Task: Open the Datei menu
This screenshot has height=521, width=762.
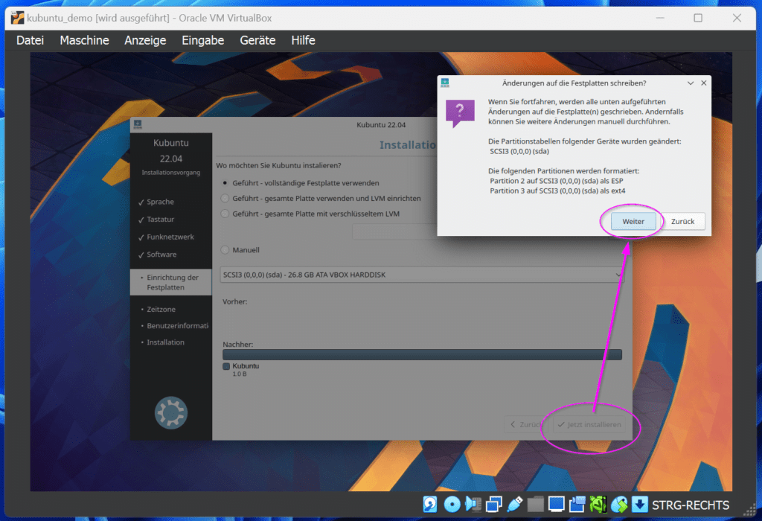Action: (30, 40)
